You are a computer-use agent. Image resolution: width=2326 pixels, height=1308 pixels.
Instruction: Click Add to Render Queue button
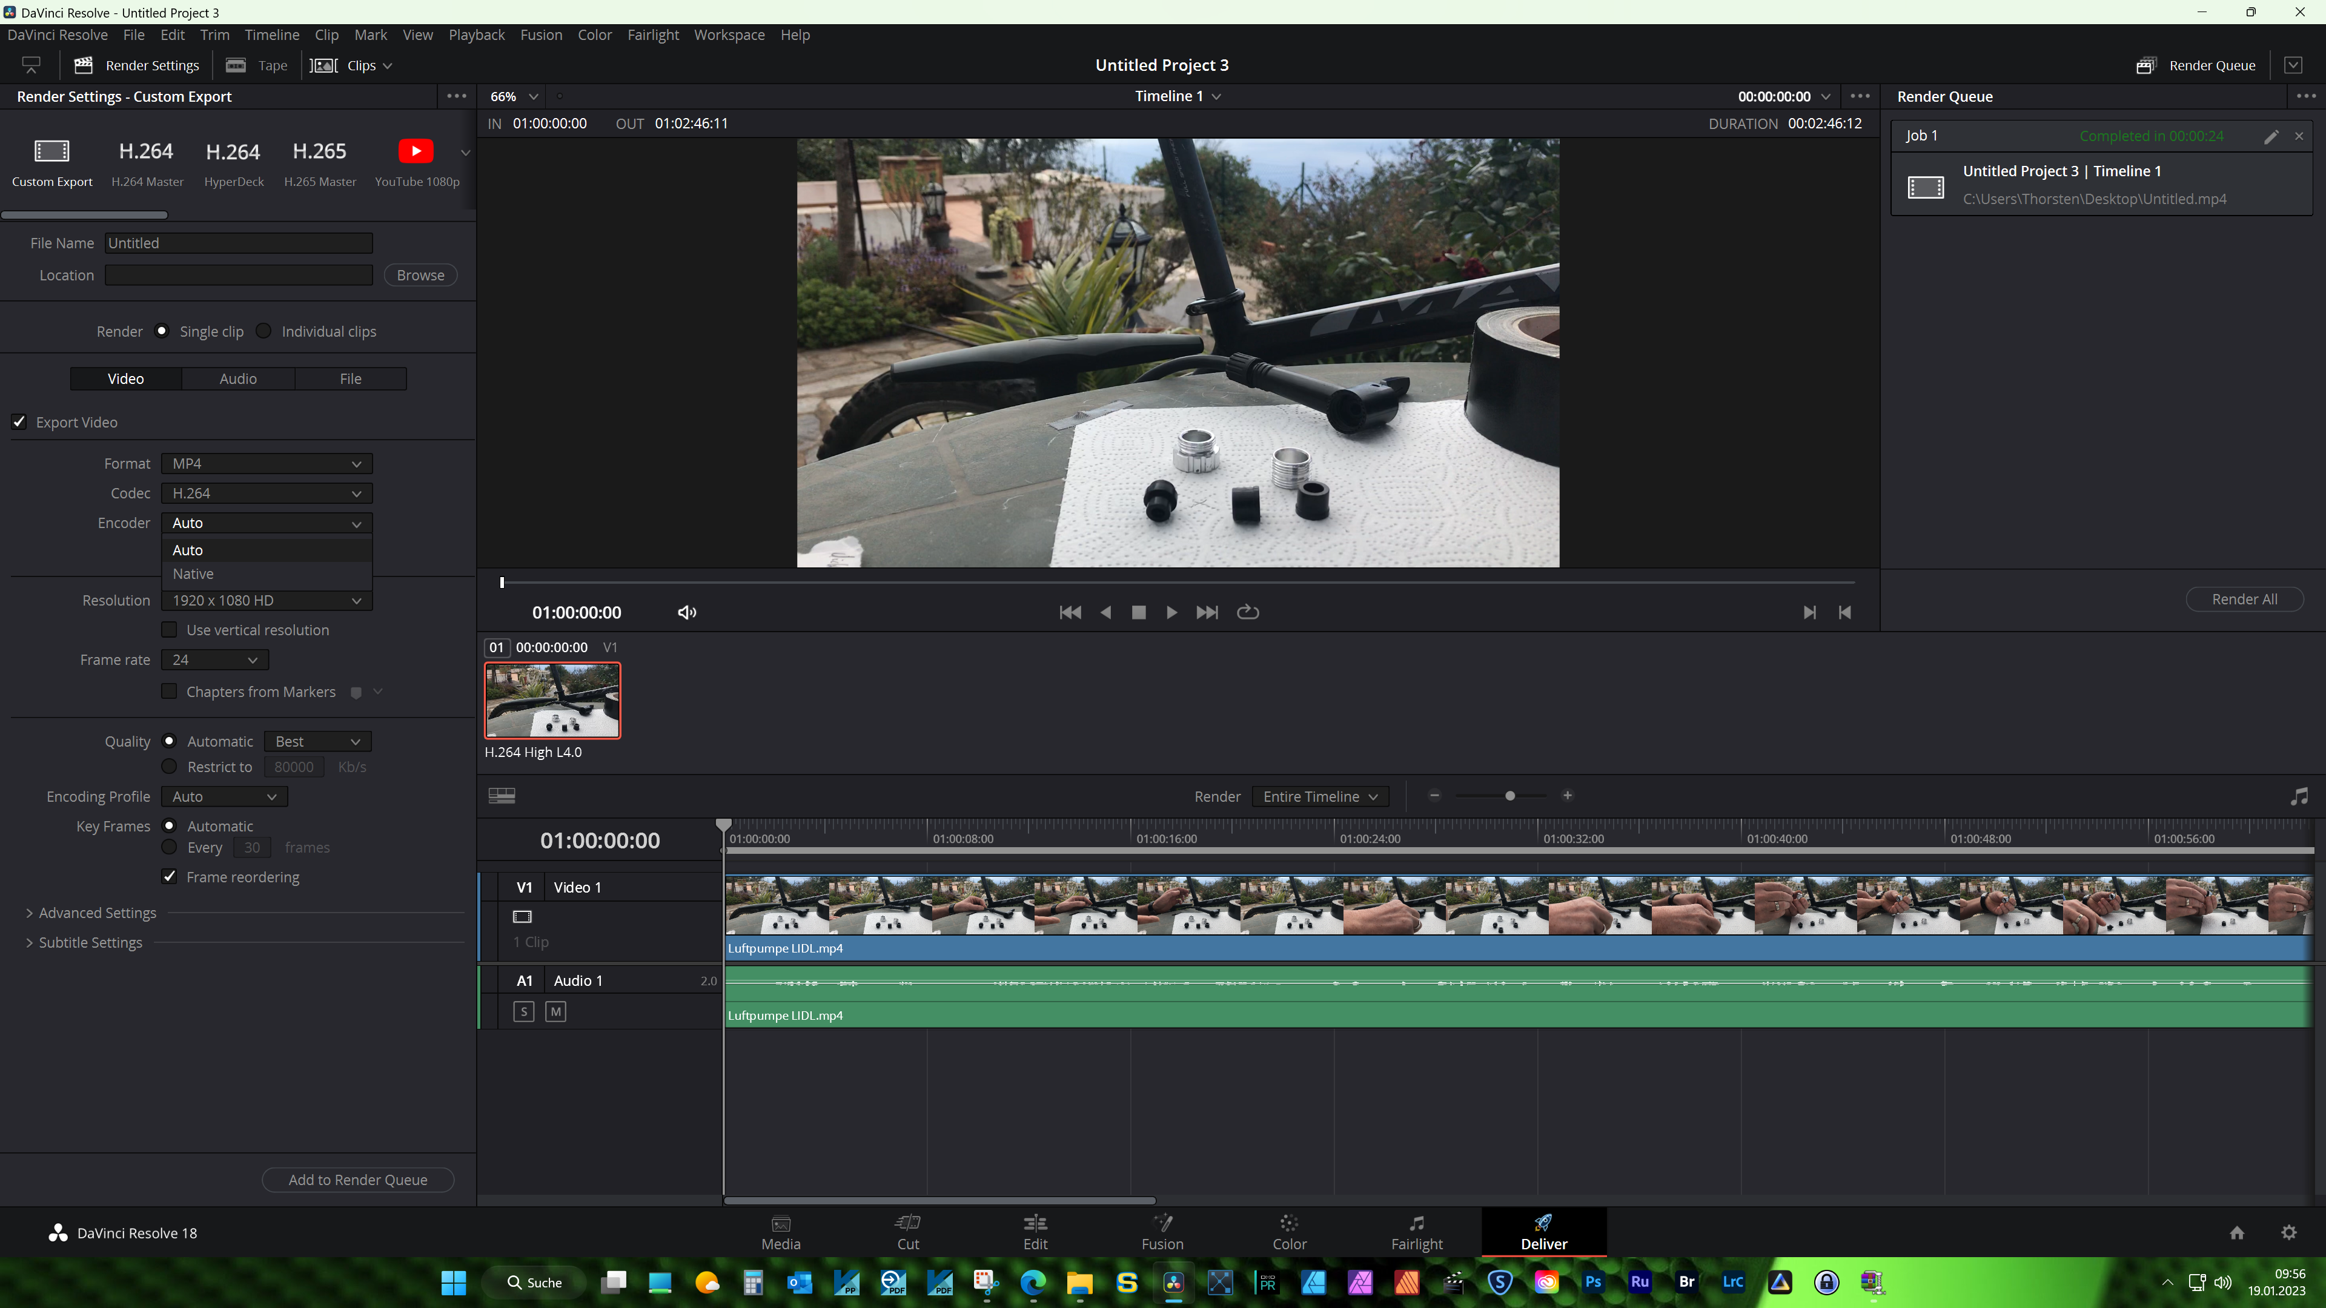coord(357,1179)
